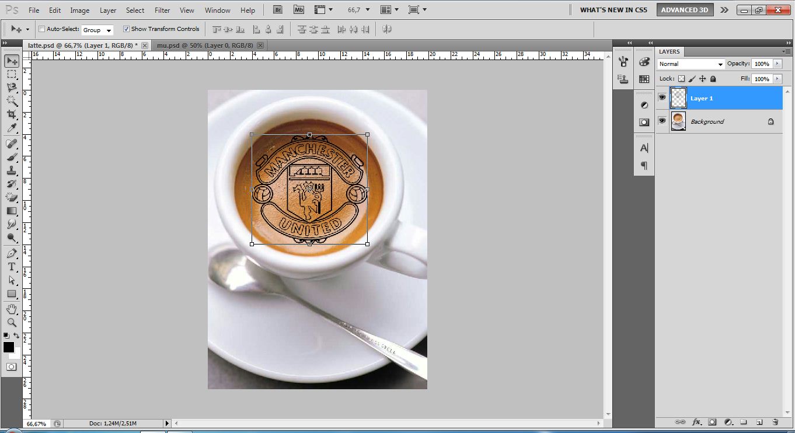
Task: Select the Layer 1 thumbnail
Action: [678, 98]
